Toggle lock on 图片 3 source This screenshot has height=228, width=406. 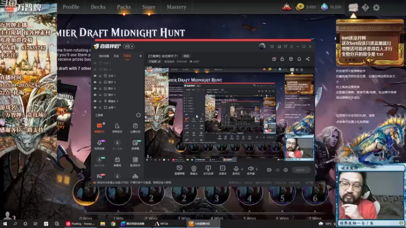tap(100, 82)
